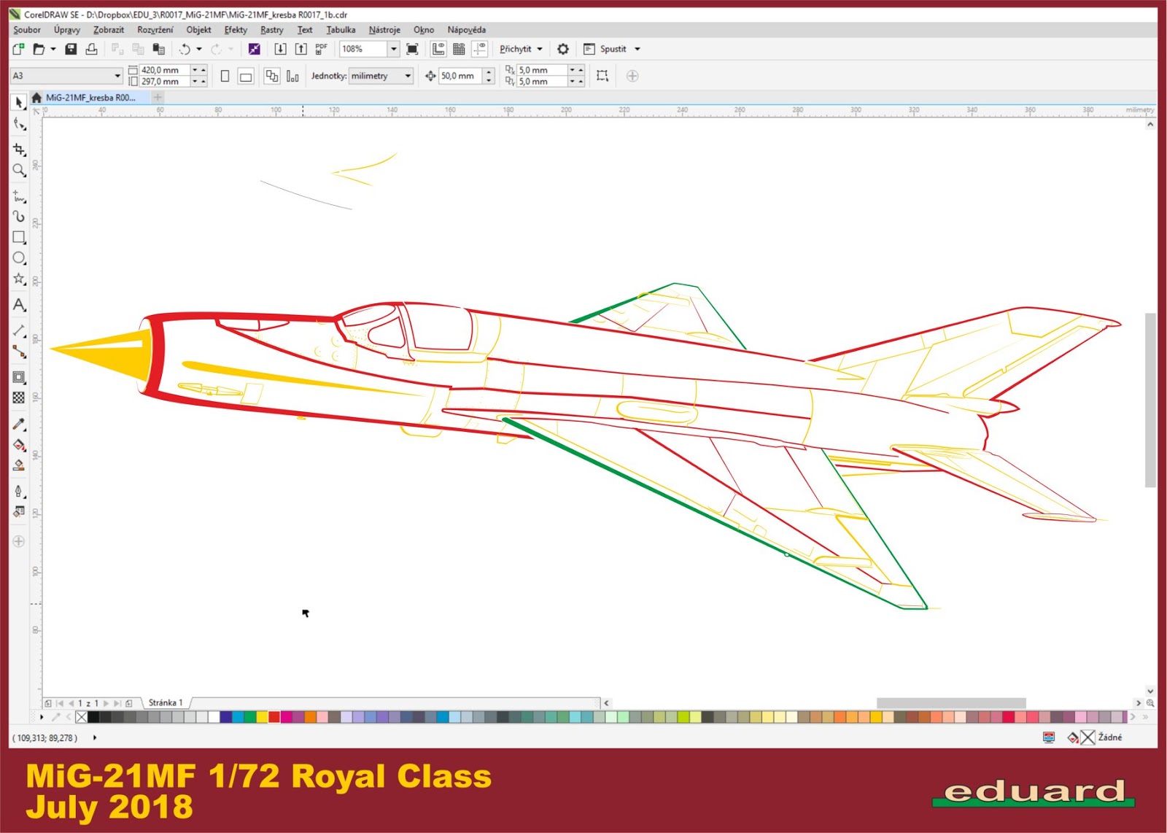The width and height of the screenshot is (1167, 833).
Task: Expand the undo history dropdown arrow
Action: [x=199, y=49]
